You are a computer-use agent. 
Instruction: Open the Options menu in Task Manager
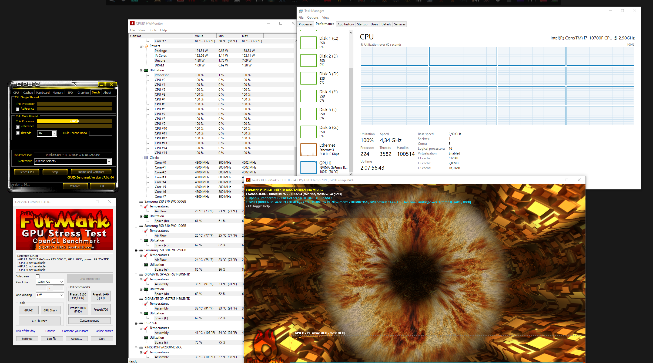[313, 18]
